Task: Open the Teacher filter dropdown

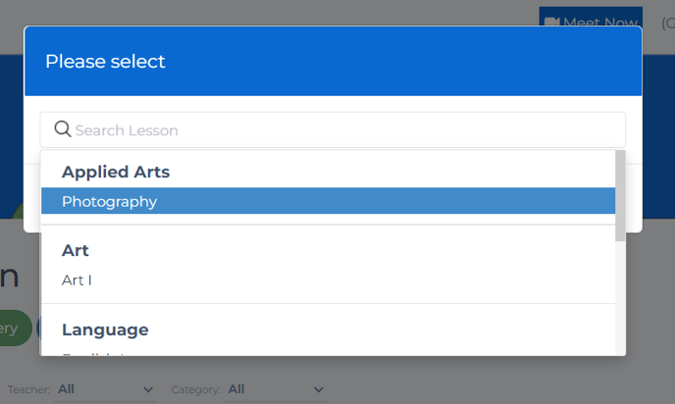Action: 105,389
